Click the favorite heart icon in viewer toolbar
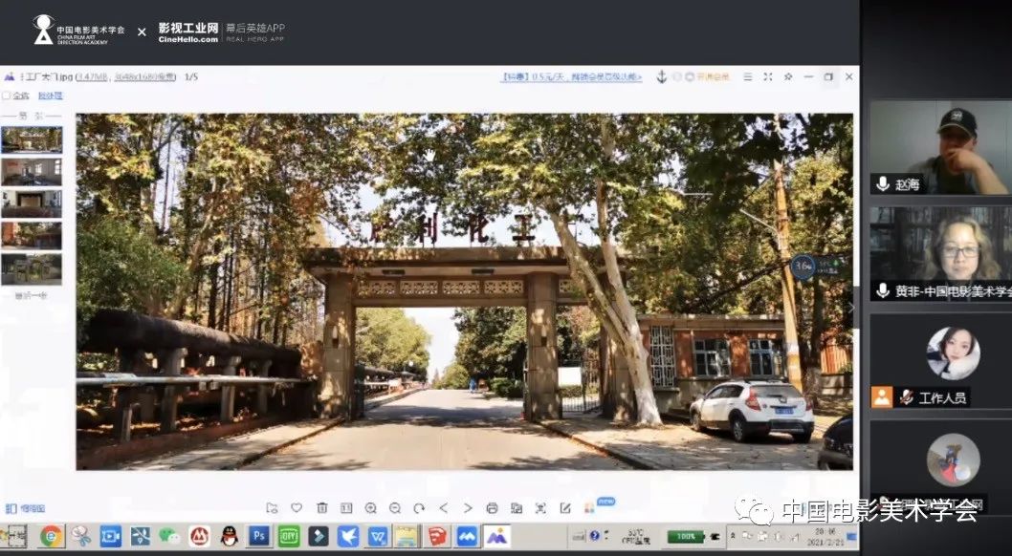The width and height of the screenshot is (1012, 556). point(297,508)
